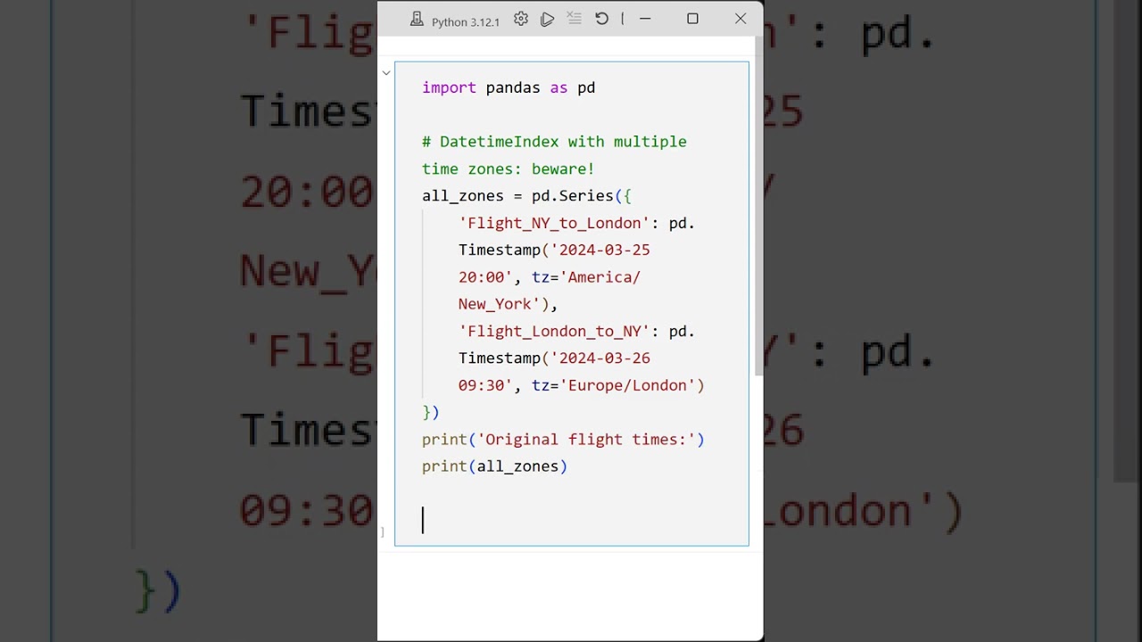Viewport: 1142px width, 642px height.
Task: Click the 'Original flight times:' string
Action: point(586,440)
